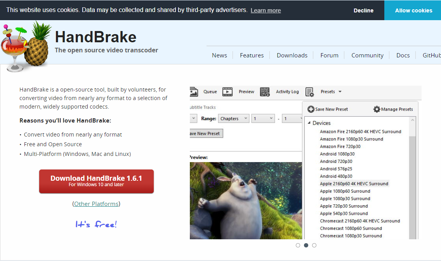Screen dimensions: 441x261
Task: Select Amazon Fire 1080p30 Surround preset
Action: tap(351, 139)
